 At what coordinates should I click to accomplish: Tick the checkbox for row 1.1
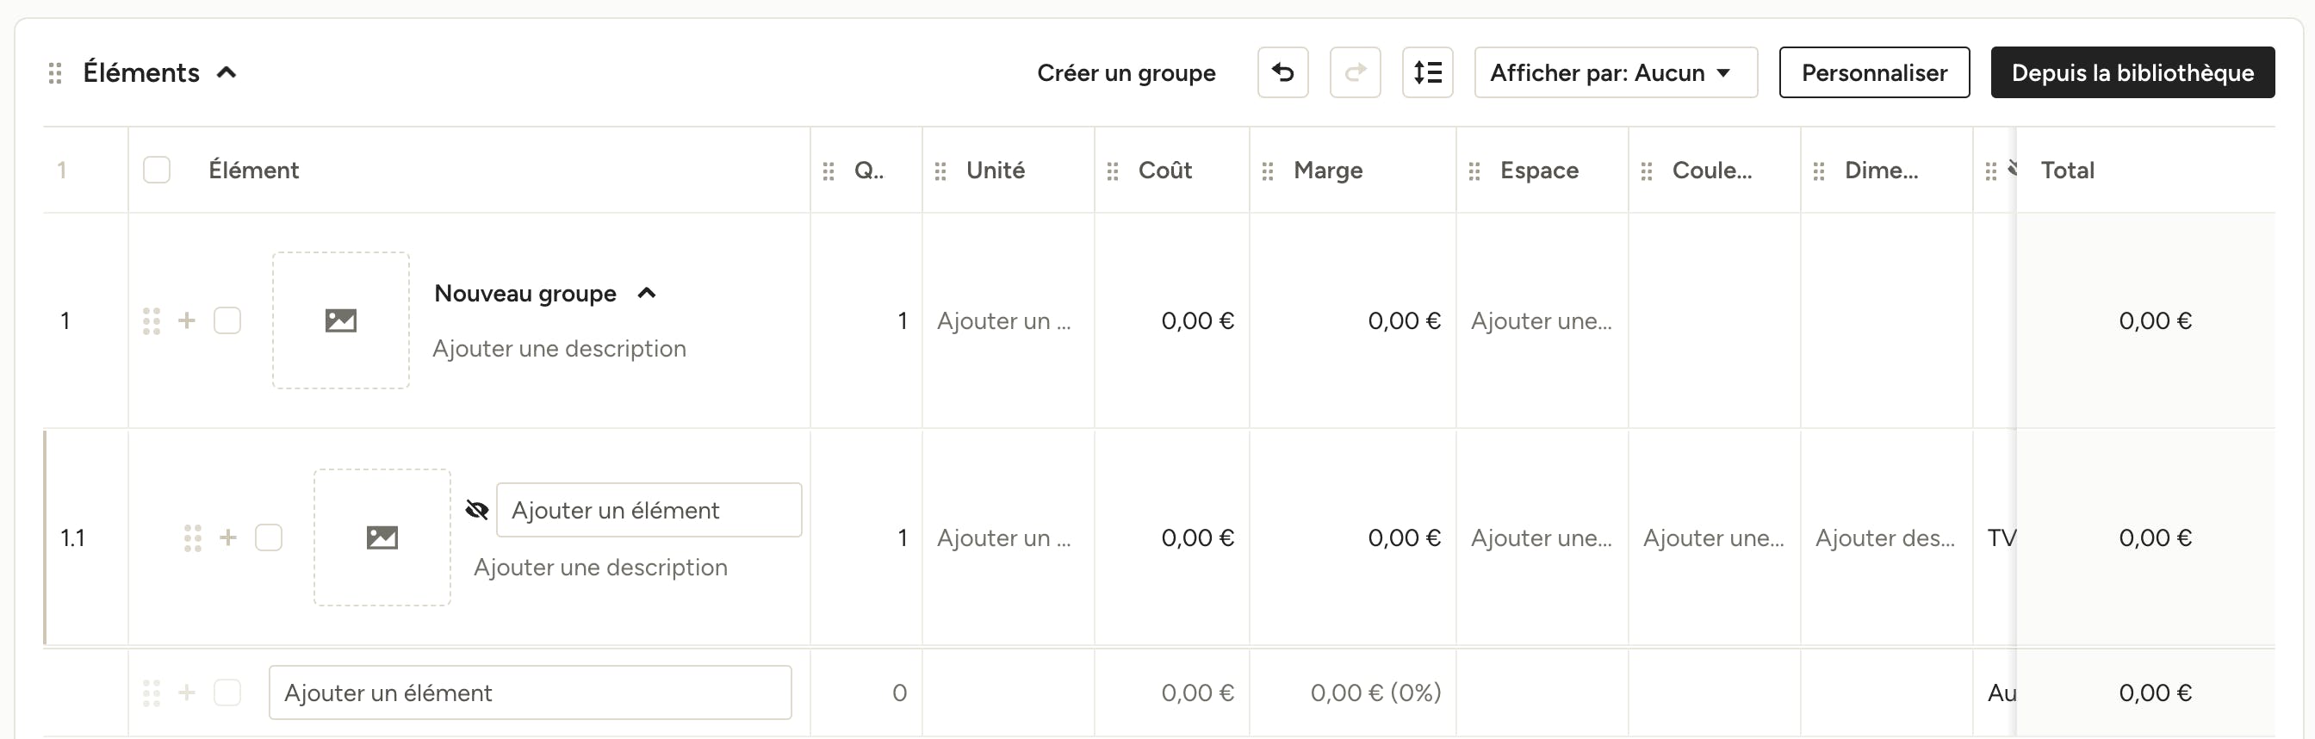(x=269, y=537)
